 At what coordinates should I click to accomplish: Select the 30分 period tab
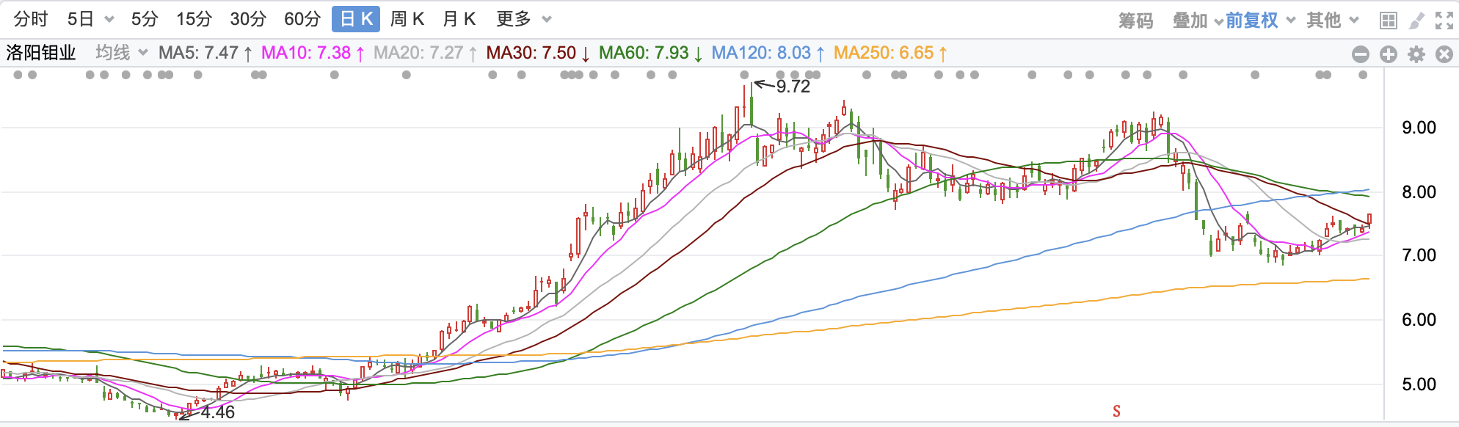pyautogui.click(x=248, y=19)
